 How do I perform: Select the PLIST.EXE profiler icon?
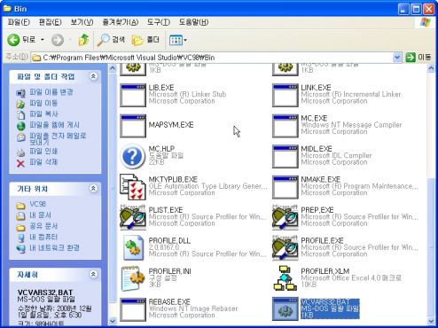tap(133, 217)
